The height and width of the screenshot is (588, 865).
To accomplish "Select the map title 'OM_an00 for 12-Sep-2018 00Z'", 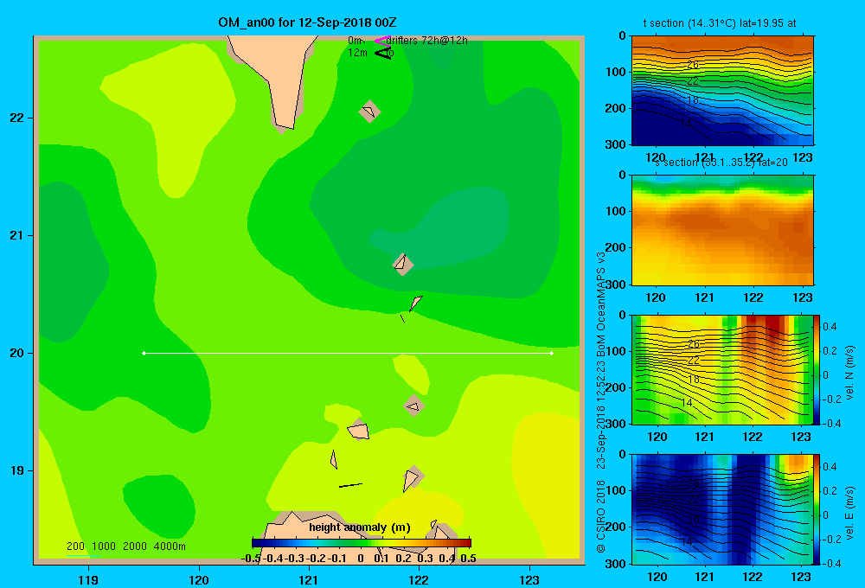I will click(x=307, y=22).
